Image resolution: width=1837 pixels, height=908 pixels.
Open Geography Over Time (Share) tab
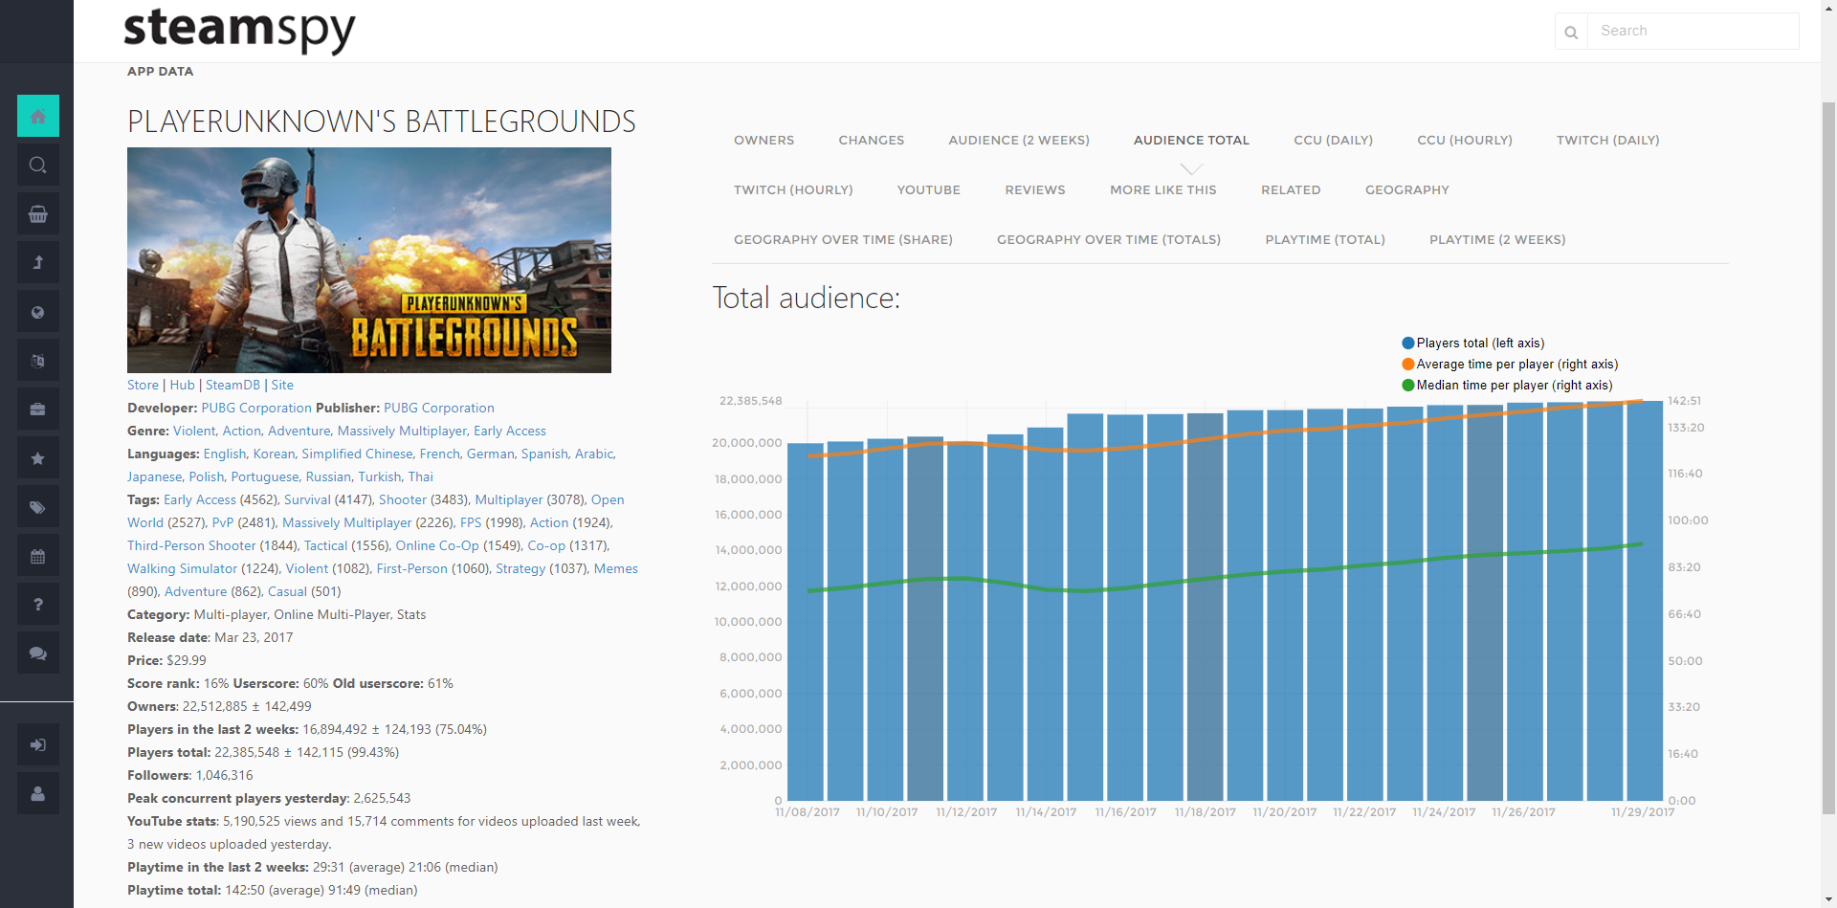843,239
